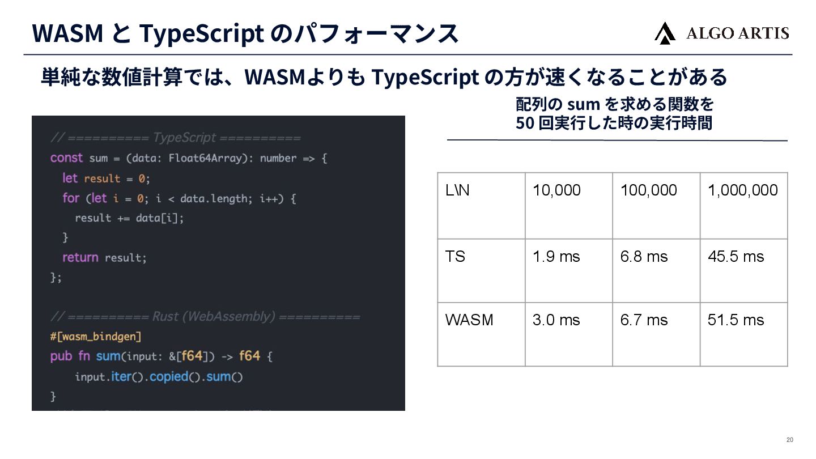Click the '3.0 ms' table cell
This screenshot has width=816, height=459.
coord(569,334)
